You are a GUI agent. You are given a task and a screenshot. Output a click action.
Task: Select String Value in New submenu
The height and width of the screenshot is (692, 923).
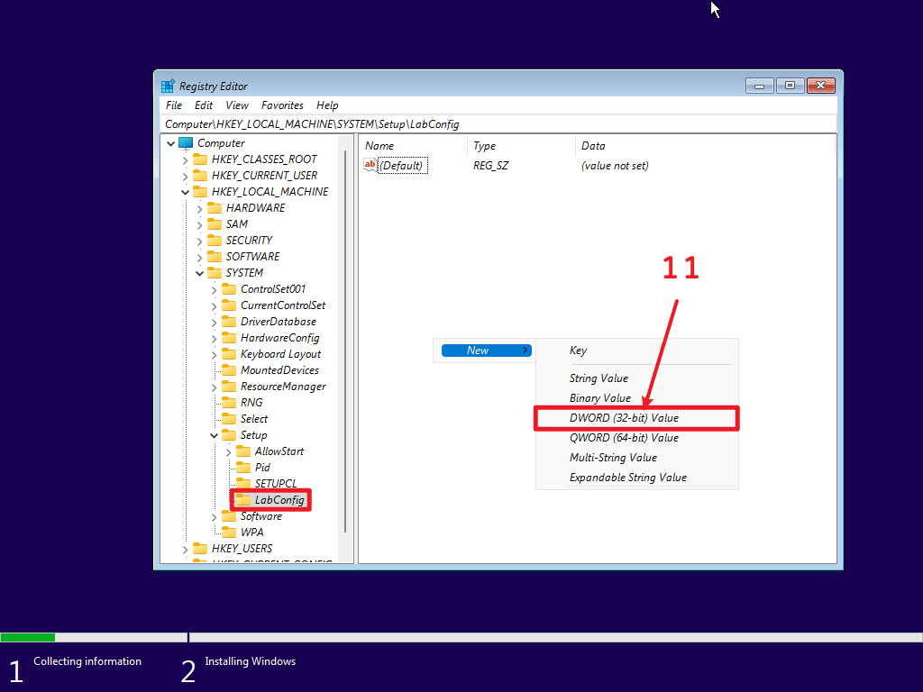click(x=599, y=378)
